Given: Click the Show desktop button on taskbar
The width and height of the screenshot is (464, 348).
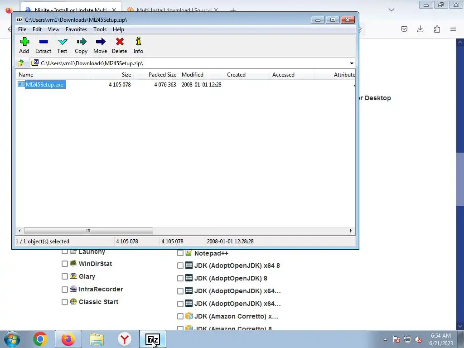Looking at the screenshot, I should 461,339.
